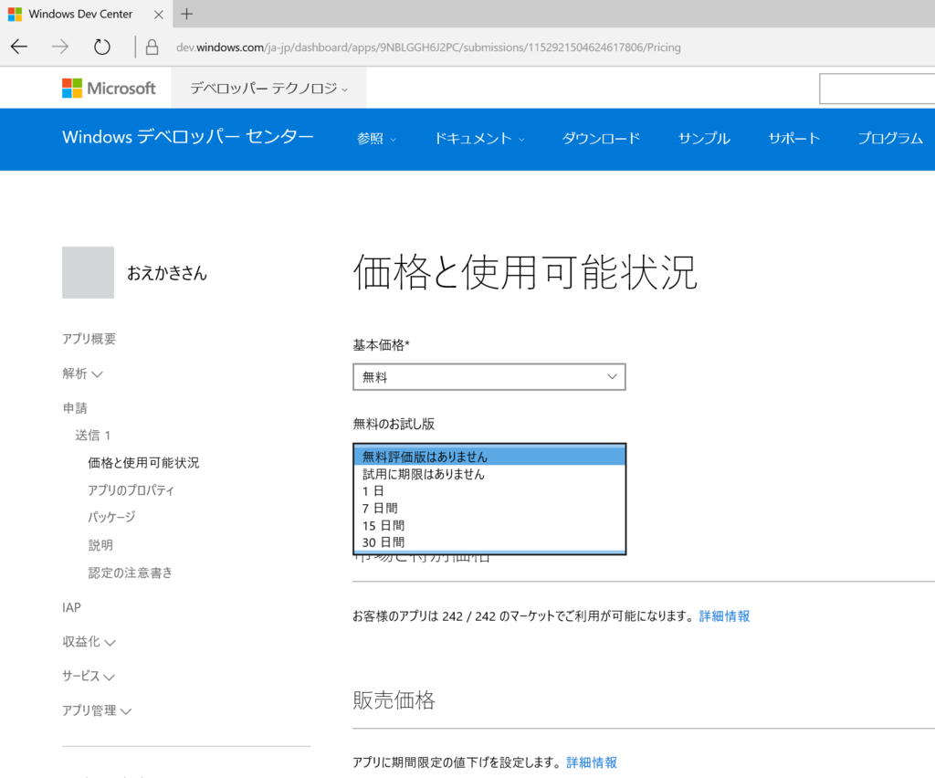
Task: Reload the page with refresh icon
Action: point(102,47)
